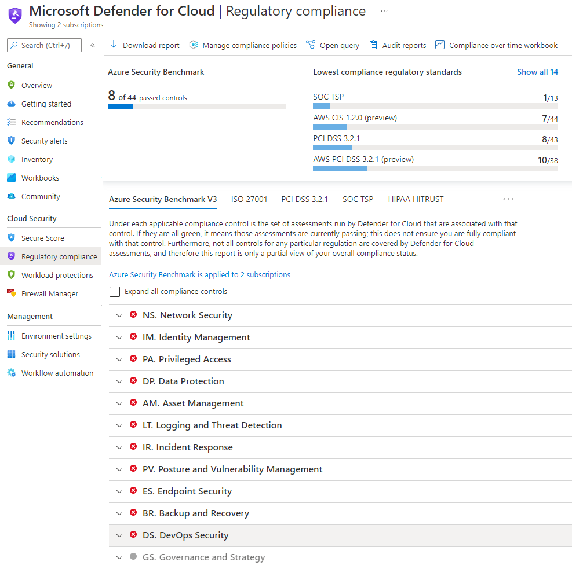Screen dimensions: 572x569
Task: Click the AWS CIS 1.2.0 compliance bar
Action: click(435, 127)
